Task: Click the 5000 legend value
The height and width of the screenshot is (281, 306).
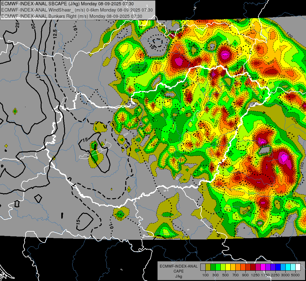Action: [x=295, y=275]
